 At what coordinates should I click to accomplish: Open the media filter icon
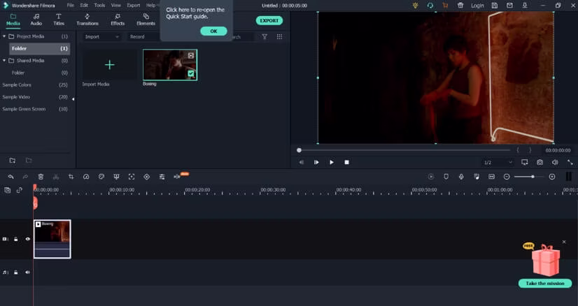click(x=265, y=36)
